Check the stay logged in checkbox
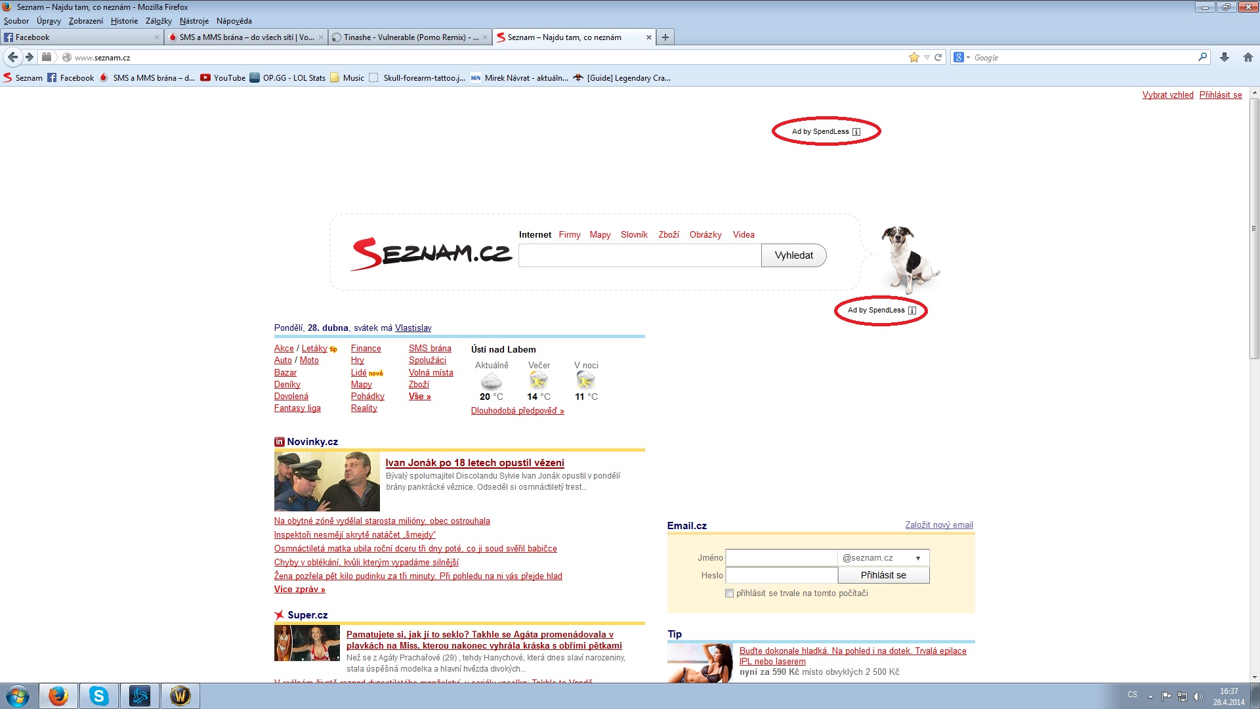1260x709 pixels. (729, 593)
